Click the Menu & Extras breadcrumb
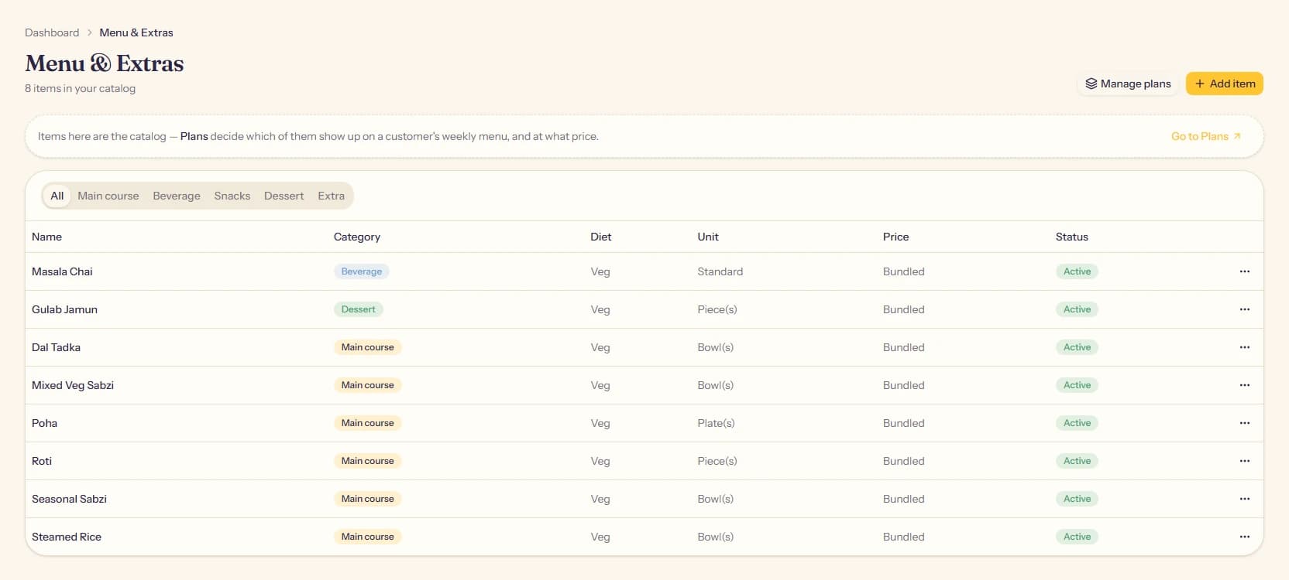The image size is (1289, 580). pos(136,32)
